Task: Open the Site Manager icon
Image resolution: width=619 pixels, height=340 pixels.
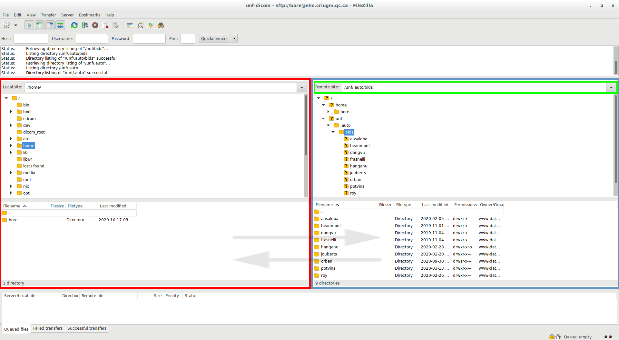Action: (x=6, y=25)
